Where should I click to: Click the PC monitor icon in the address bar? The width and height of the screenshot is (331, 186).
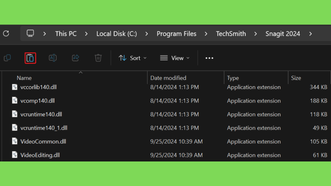(x=30, y=33)
